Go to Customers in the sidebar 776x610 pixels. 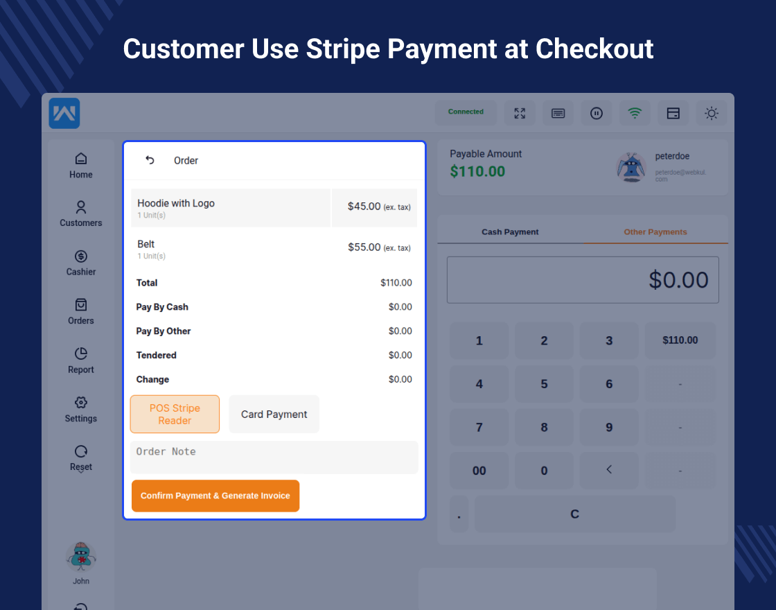(81, 214)
